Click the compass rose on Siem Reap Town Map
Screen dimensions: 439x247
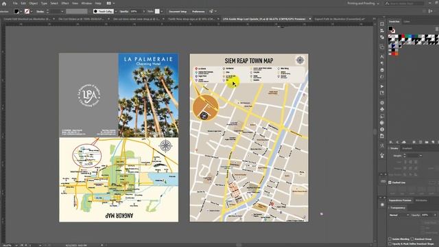pyautogui.click(x=300, y=60)
